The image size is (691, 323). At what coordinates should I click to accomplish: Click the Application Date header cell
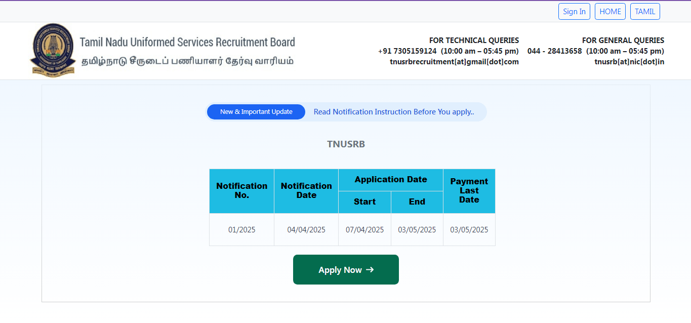pos(391,180)
